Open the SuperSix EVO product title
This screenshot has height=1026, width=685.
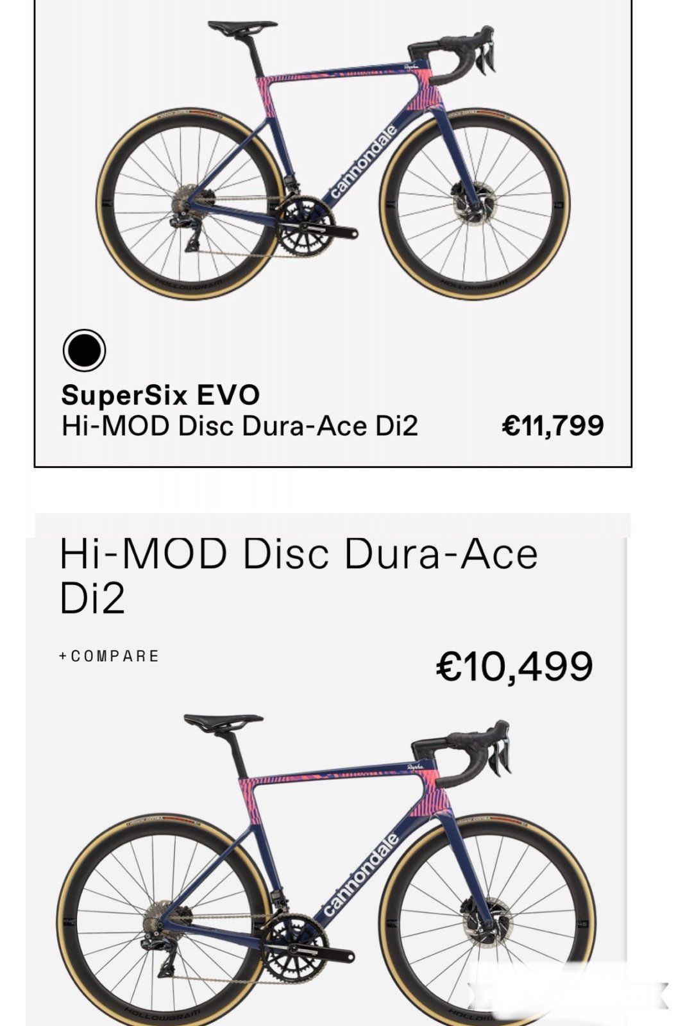(x=160, y=395)
